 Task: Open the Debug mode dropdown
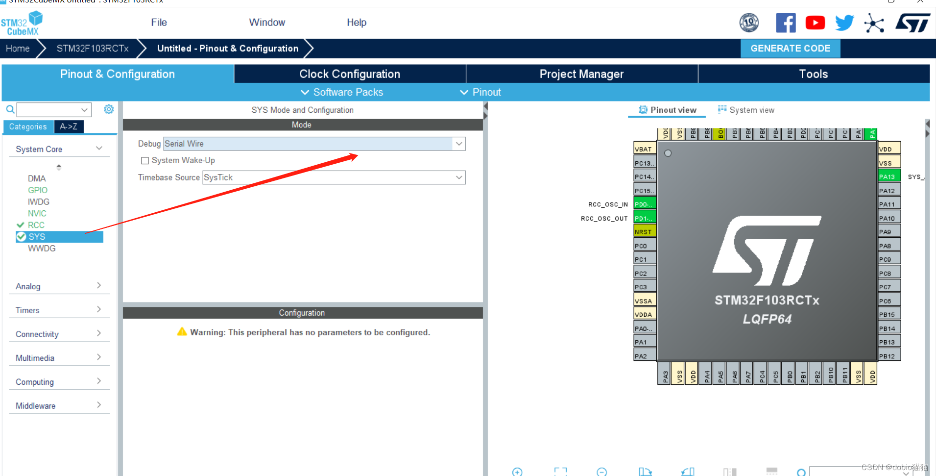[x=459, y=144]
